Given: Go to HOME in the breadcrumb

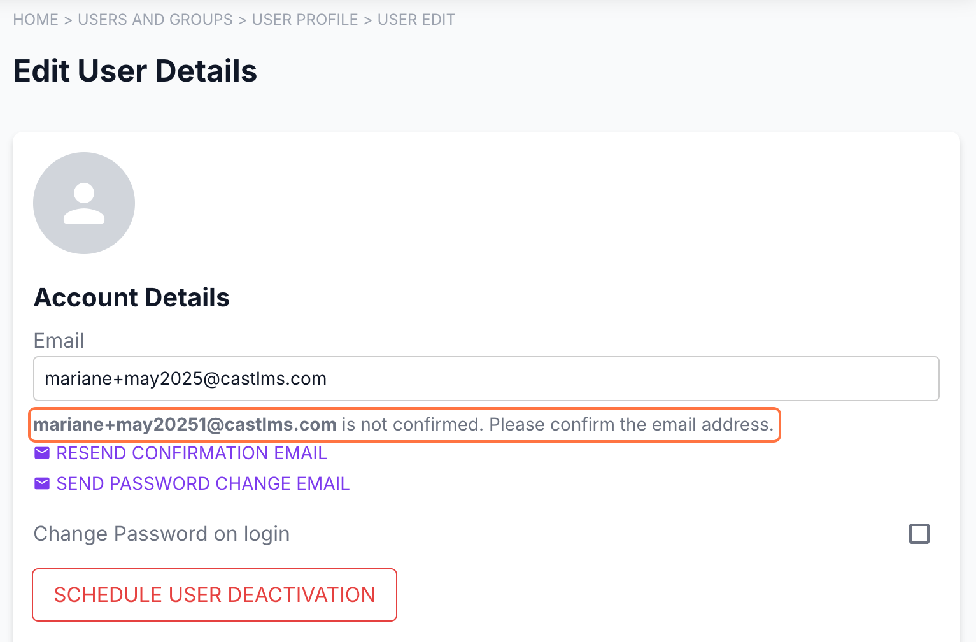Looking at the screenshot, I should pyautogui.click(x=36, y=20).
